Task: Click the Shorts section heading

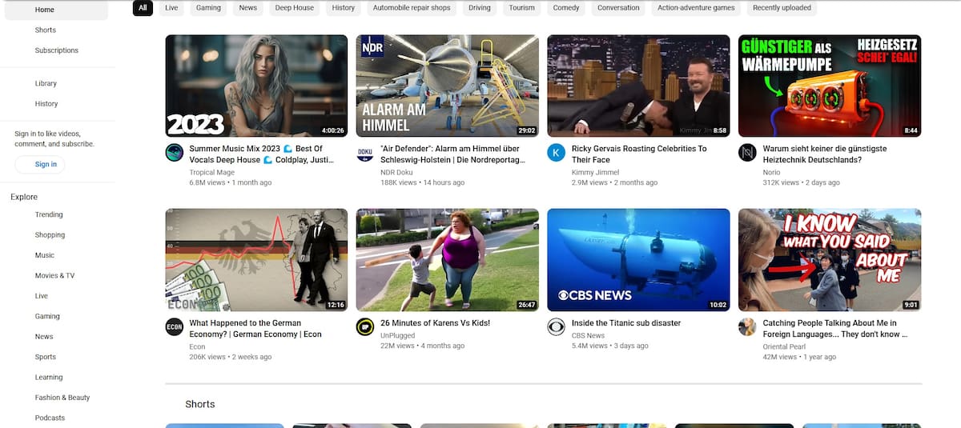Action: click(x=200, y=404)
